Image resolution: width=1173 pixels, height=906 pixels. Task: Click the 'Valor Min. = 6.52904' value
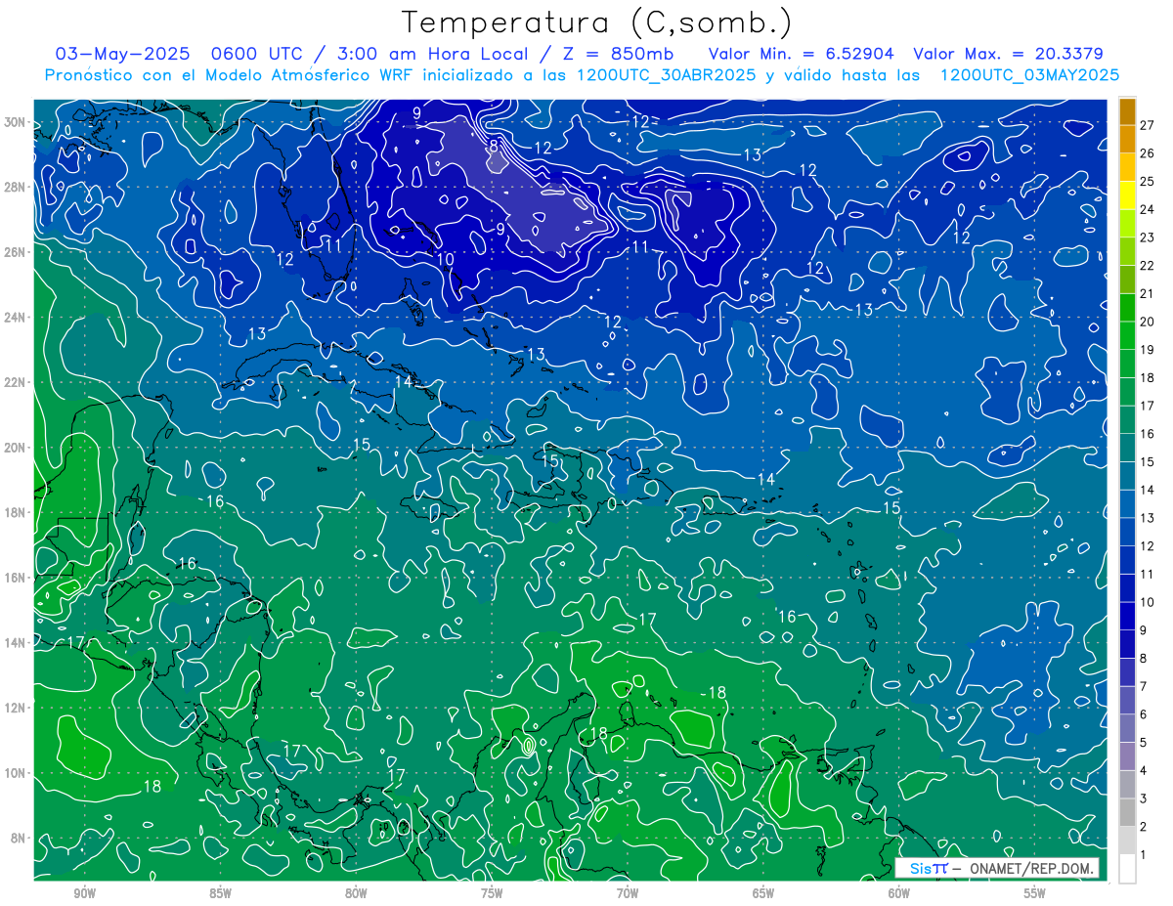tap(801, 54)
